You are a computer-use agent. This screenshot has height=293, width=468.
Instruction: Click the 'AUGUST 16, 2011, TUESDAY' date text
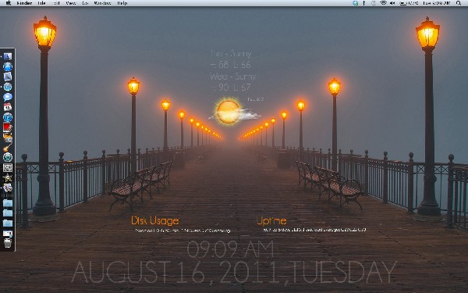tap(234, 273)
